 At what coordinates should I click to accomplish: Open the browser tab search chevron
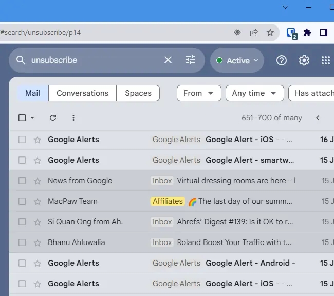tap(285, 7)
